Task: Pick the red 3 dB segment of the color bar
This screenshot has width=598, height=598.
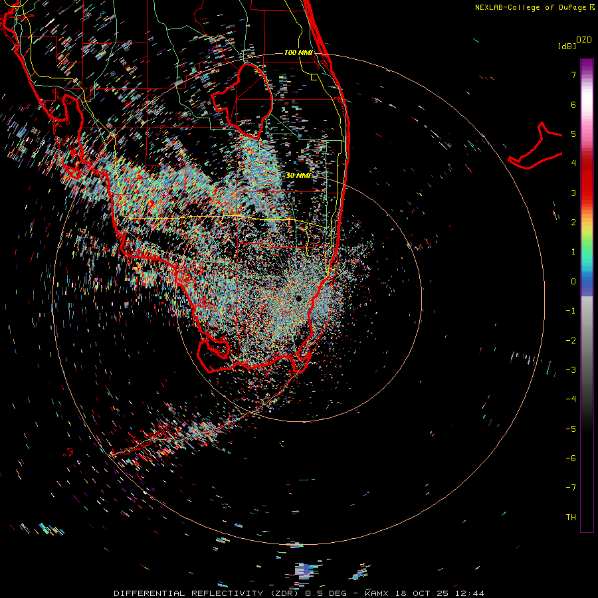Action: [587, 193]
